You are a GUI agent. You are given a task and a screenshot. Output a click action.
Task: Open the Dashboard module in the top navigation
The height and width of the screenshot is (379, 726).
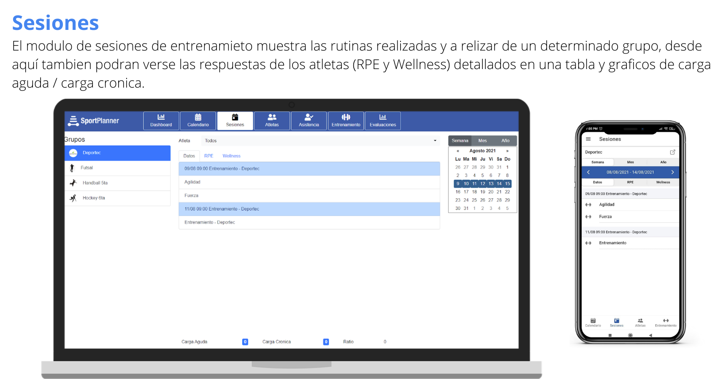click(x=161, y=120)
